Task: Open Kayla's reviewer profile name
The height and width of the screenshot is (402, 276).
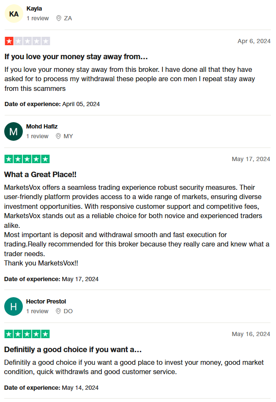Action: 34,8
